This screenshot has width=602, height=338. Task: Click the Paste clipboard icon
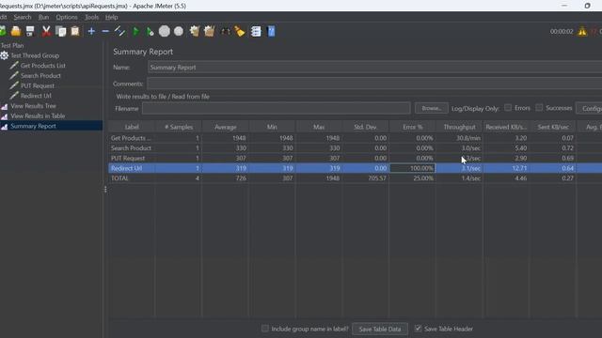[x=75, y=31]
